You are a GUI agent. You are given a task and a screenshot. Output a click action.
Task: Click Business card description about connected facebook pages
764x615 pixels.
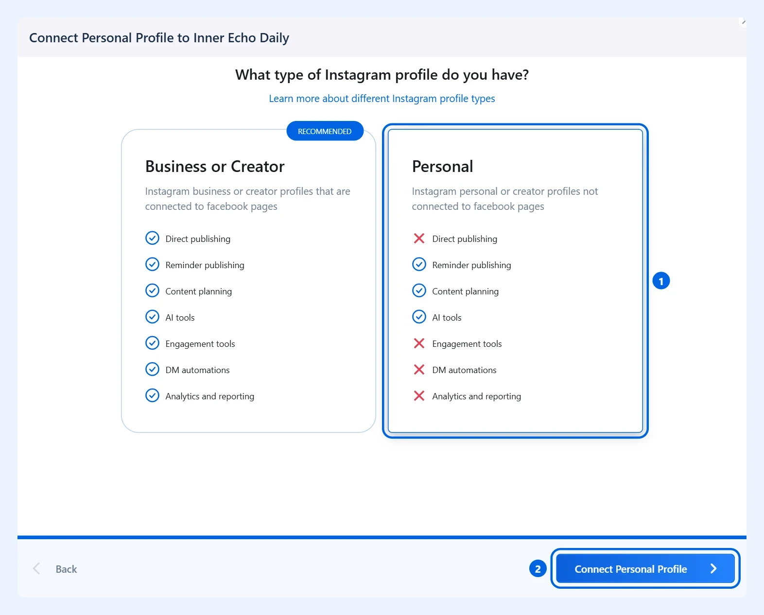tap(247, 199)
